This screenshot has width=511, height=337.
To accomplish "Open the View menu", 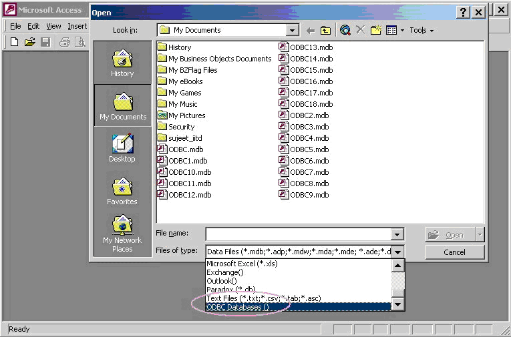I will (x=53, y=26).
